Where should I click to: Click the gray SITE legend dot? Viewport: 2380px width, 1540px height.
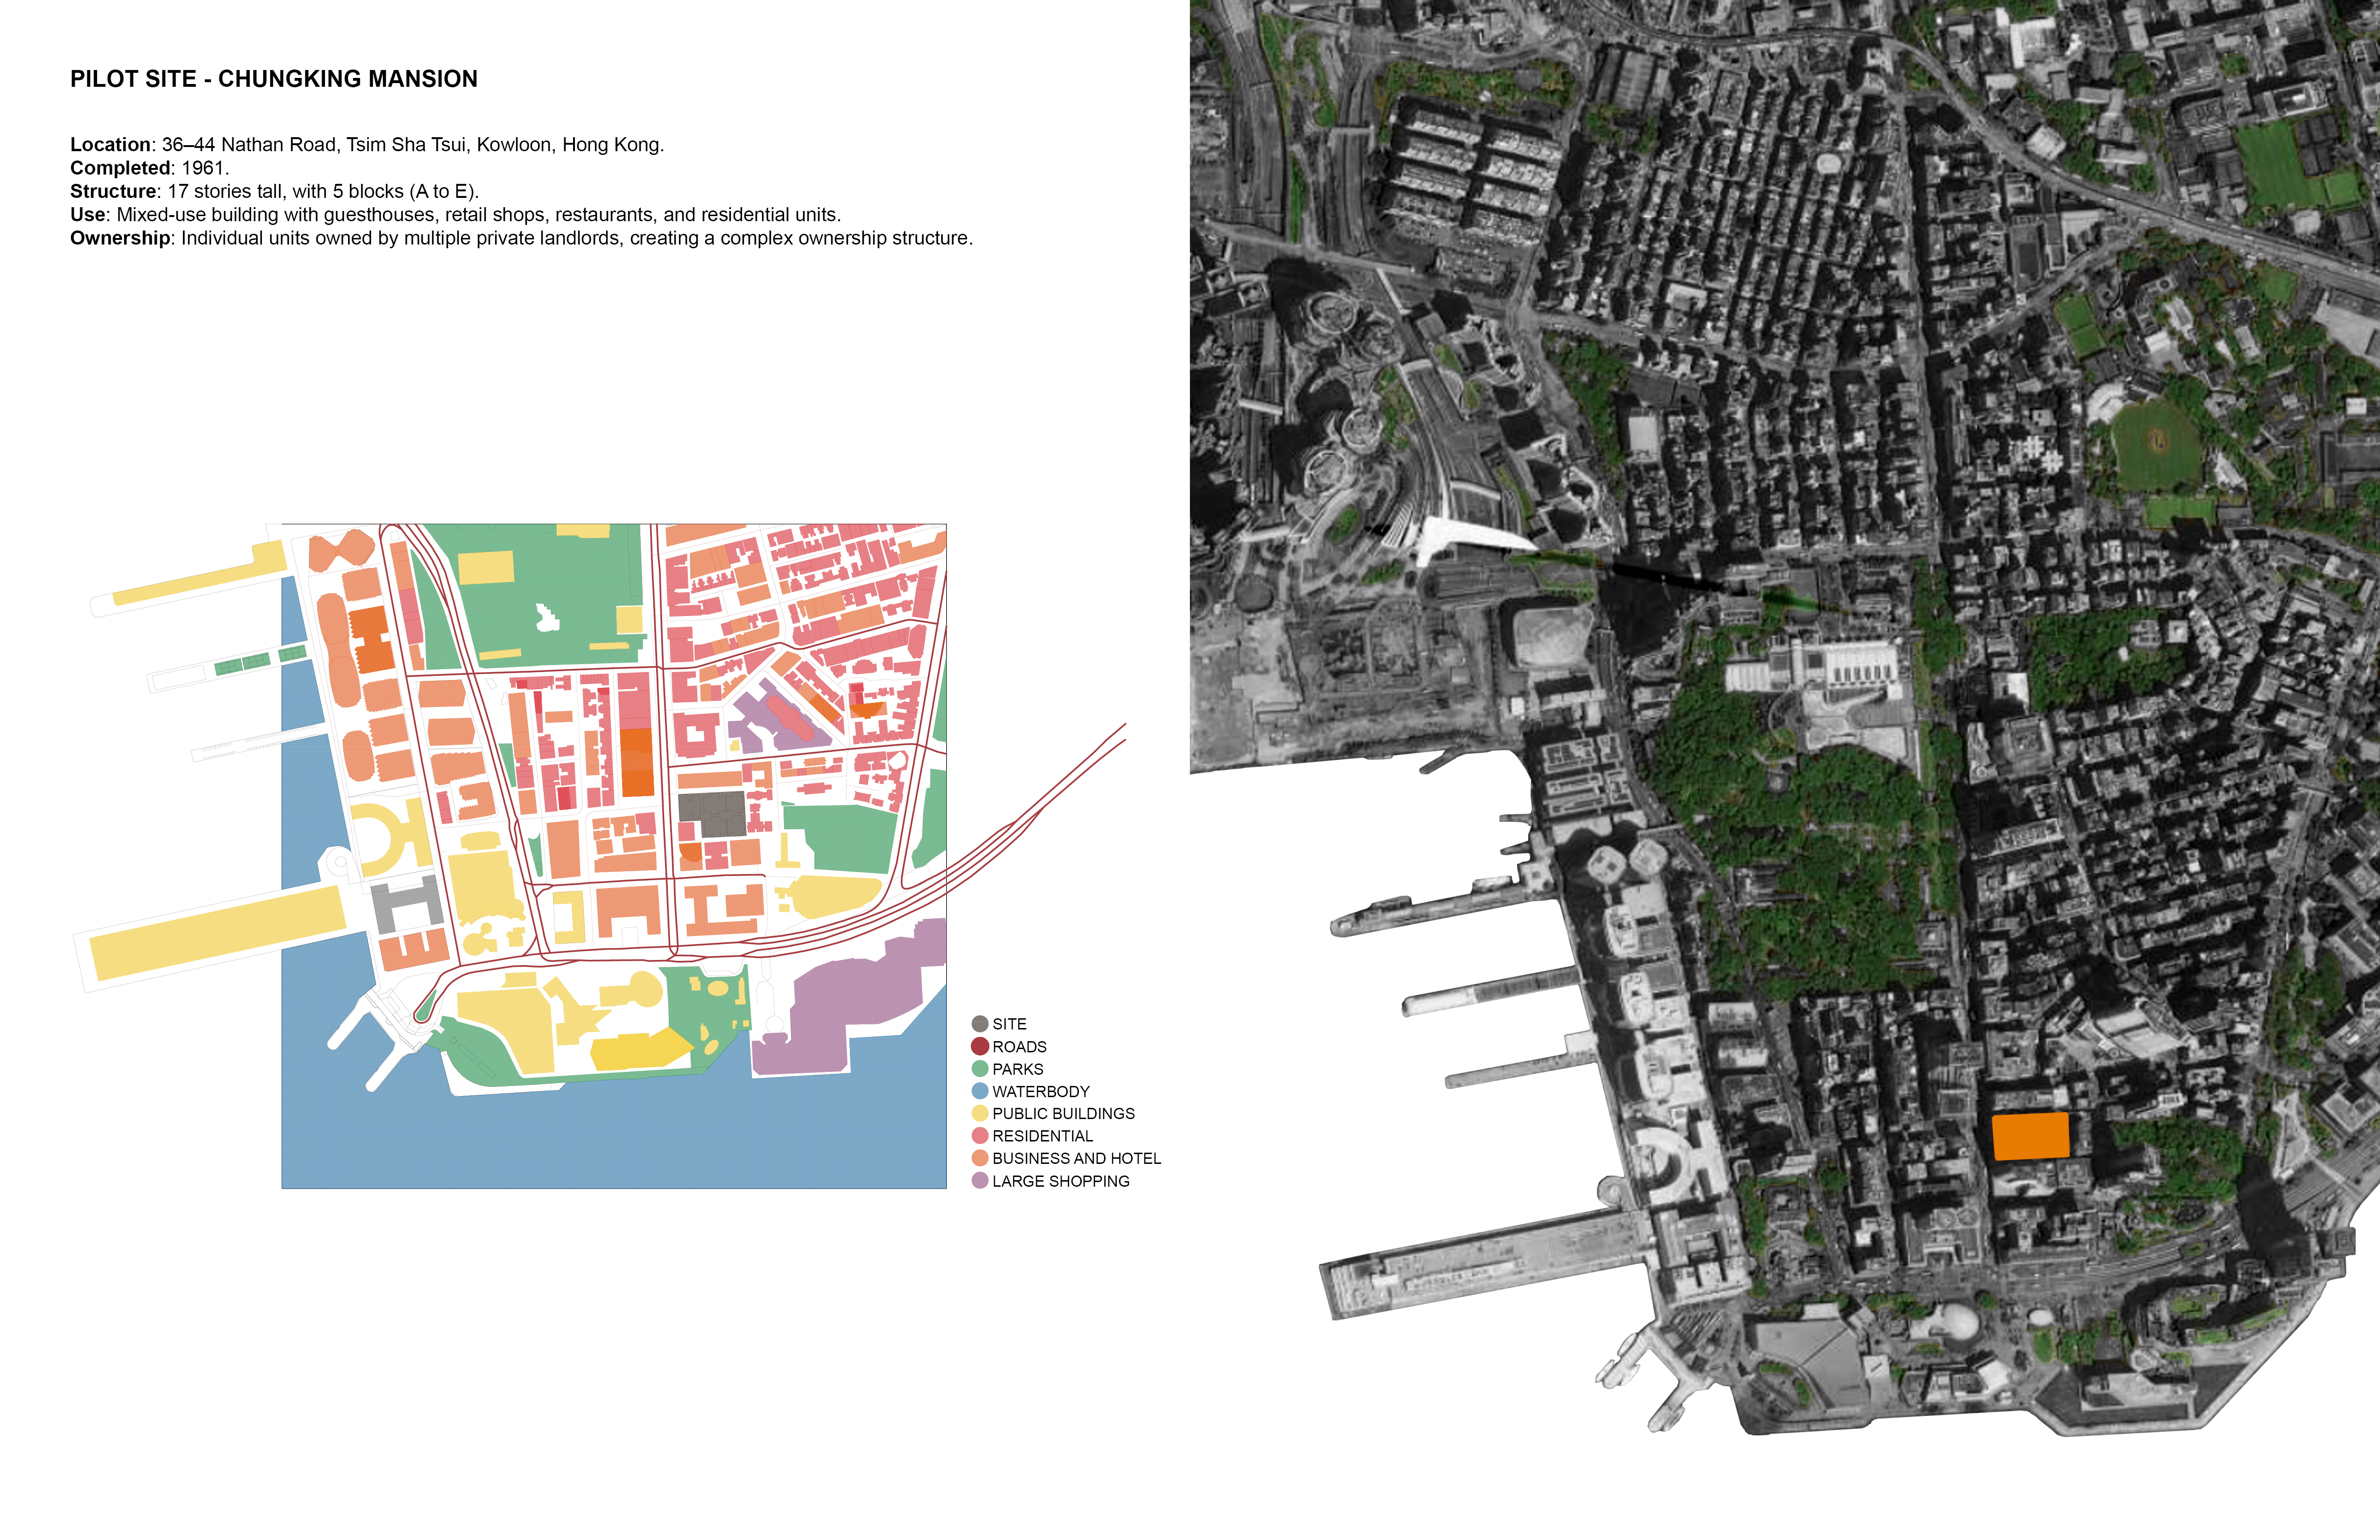(x=980, y=1024)
